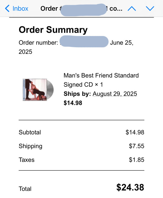
Task: Tap the $24.38 total amount
Action: click(x=130, y=187)
